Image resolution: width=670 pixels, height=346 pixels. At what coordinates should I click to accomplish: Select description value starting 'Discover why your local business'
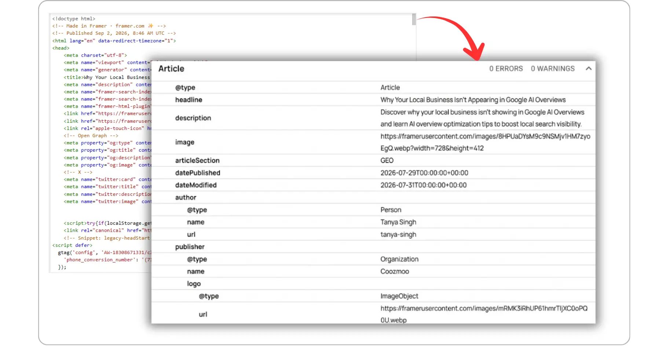click(x=482, y=118)
